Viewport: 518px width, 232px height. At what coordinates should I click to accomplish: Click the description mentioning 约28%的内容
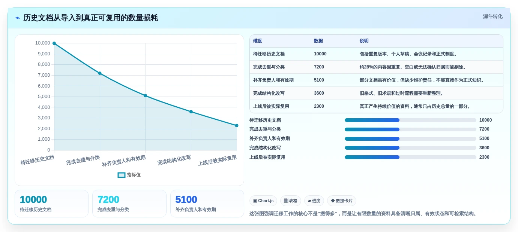(414, 67)
